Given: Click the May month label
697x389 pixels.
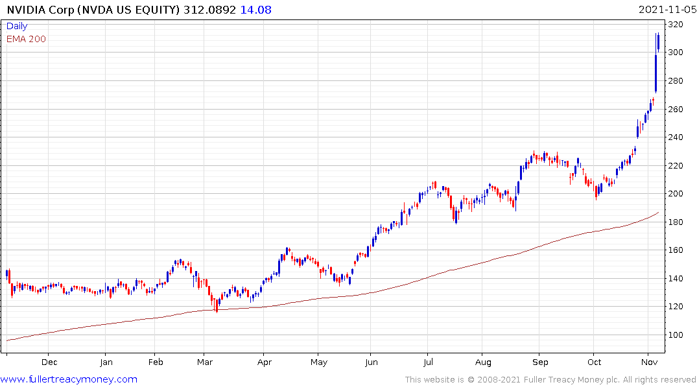Looking at the screenshot, I should (319, 362).
